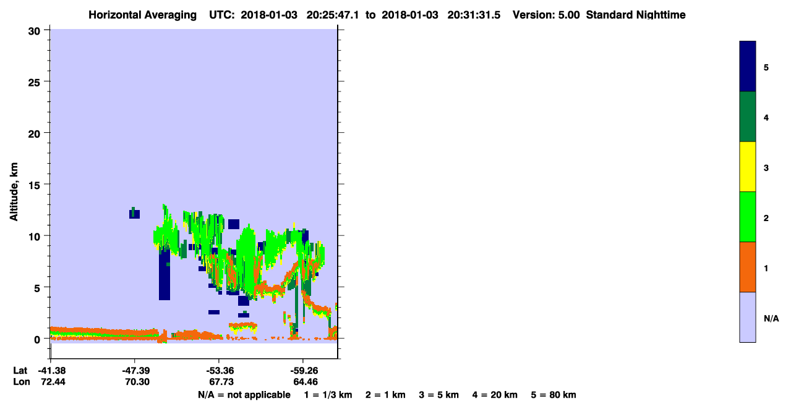
Task: Click the '1 = 1/3 km' legend entry
Action: (328, 395)
